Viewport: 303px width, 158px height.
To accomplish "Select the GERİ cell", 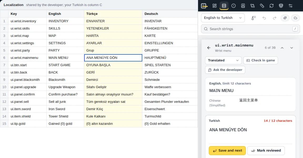I will 113,72.
